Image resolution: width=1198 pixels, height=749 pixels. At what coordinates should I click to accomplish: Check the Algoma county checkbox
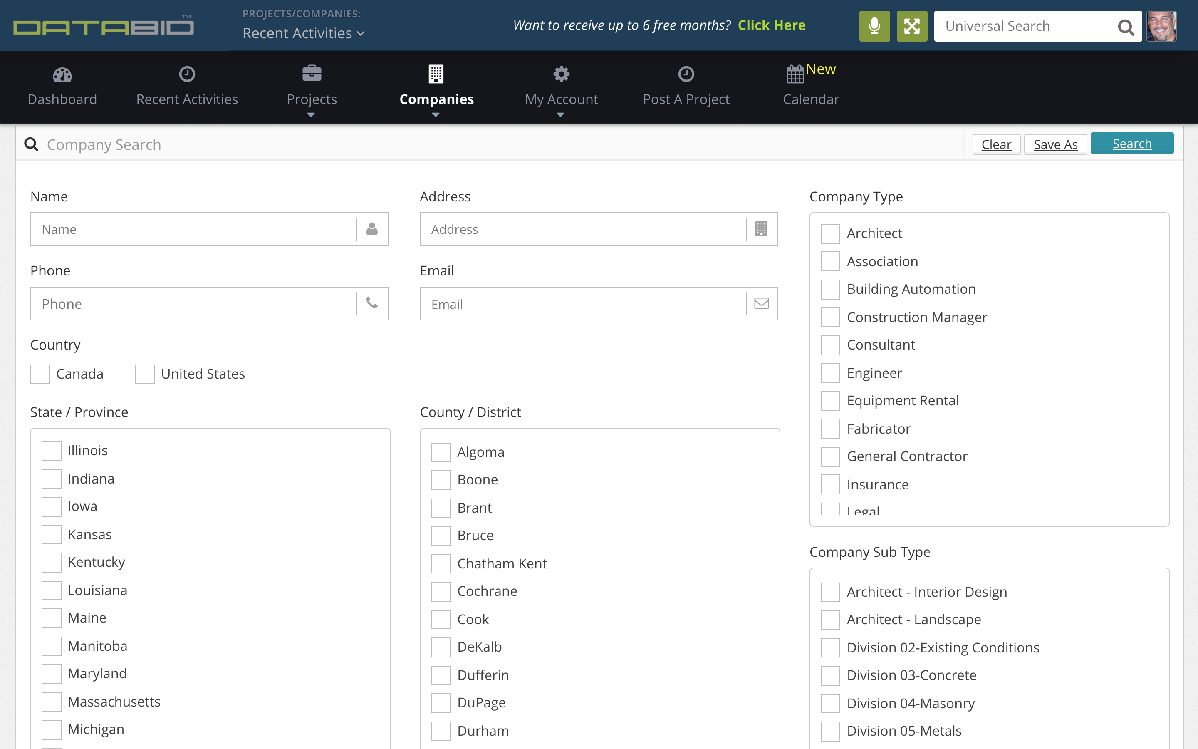point(441,452)
